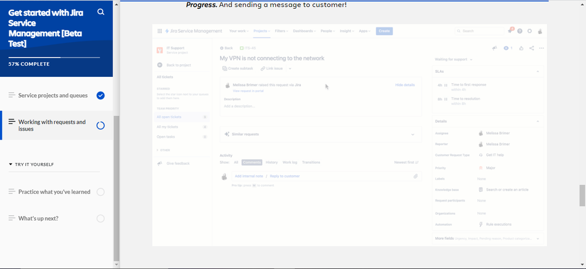Click the thumbs up vote icon

521,48
